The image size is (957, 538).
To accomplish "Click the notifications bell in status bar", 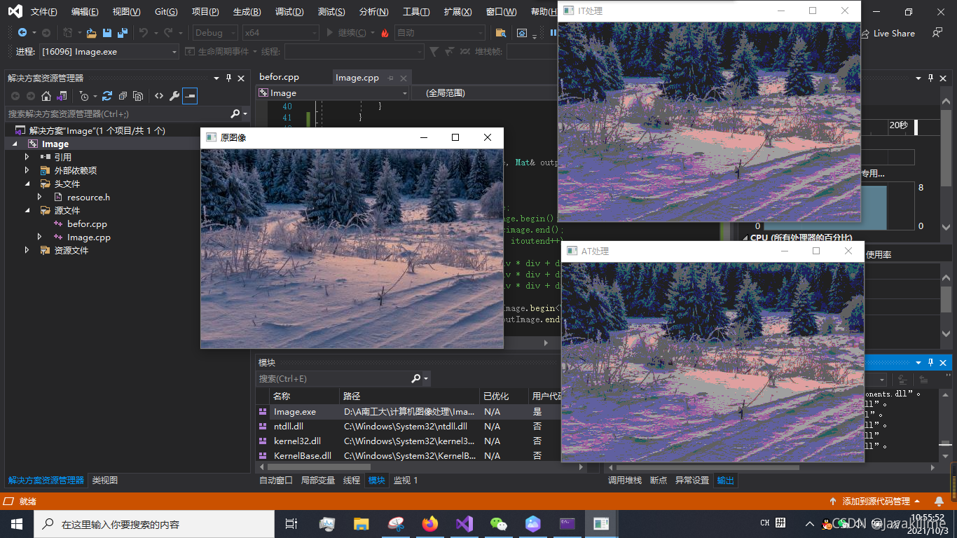I will tap(939, 502).
